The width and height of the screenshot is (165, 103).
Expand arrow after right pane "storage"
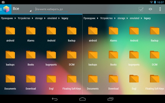click(127, 18)
